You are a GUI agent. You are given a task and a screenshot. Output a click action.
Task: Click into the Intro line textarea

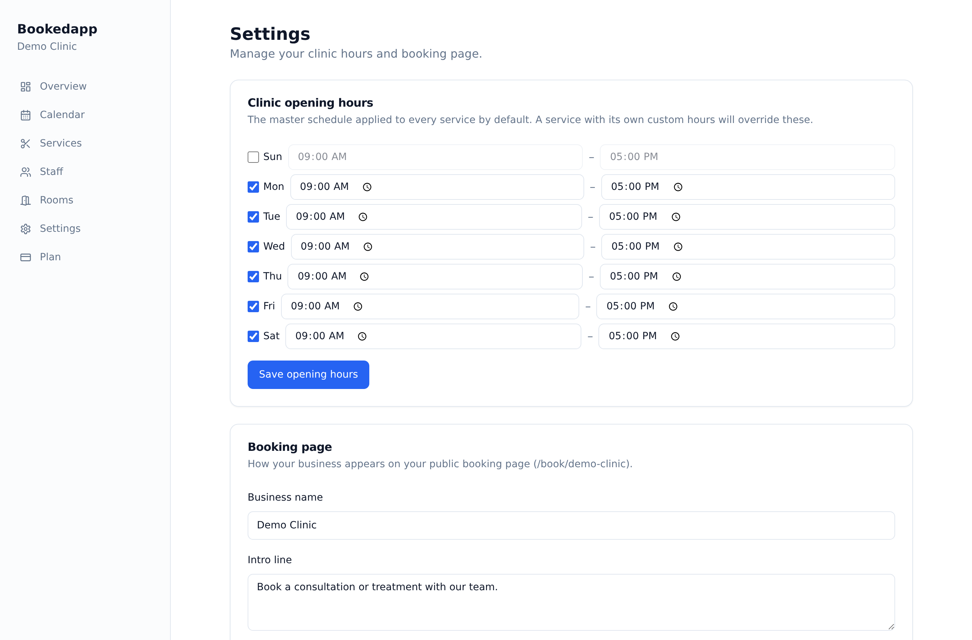[x=571, y=602]
